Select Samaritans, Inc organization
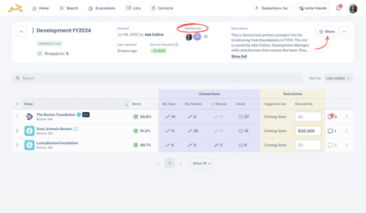Screen dimensions: 366x213 tap(271, 8)
